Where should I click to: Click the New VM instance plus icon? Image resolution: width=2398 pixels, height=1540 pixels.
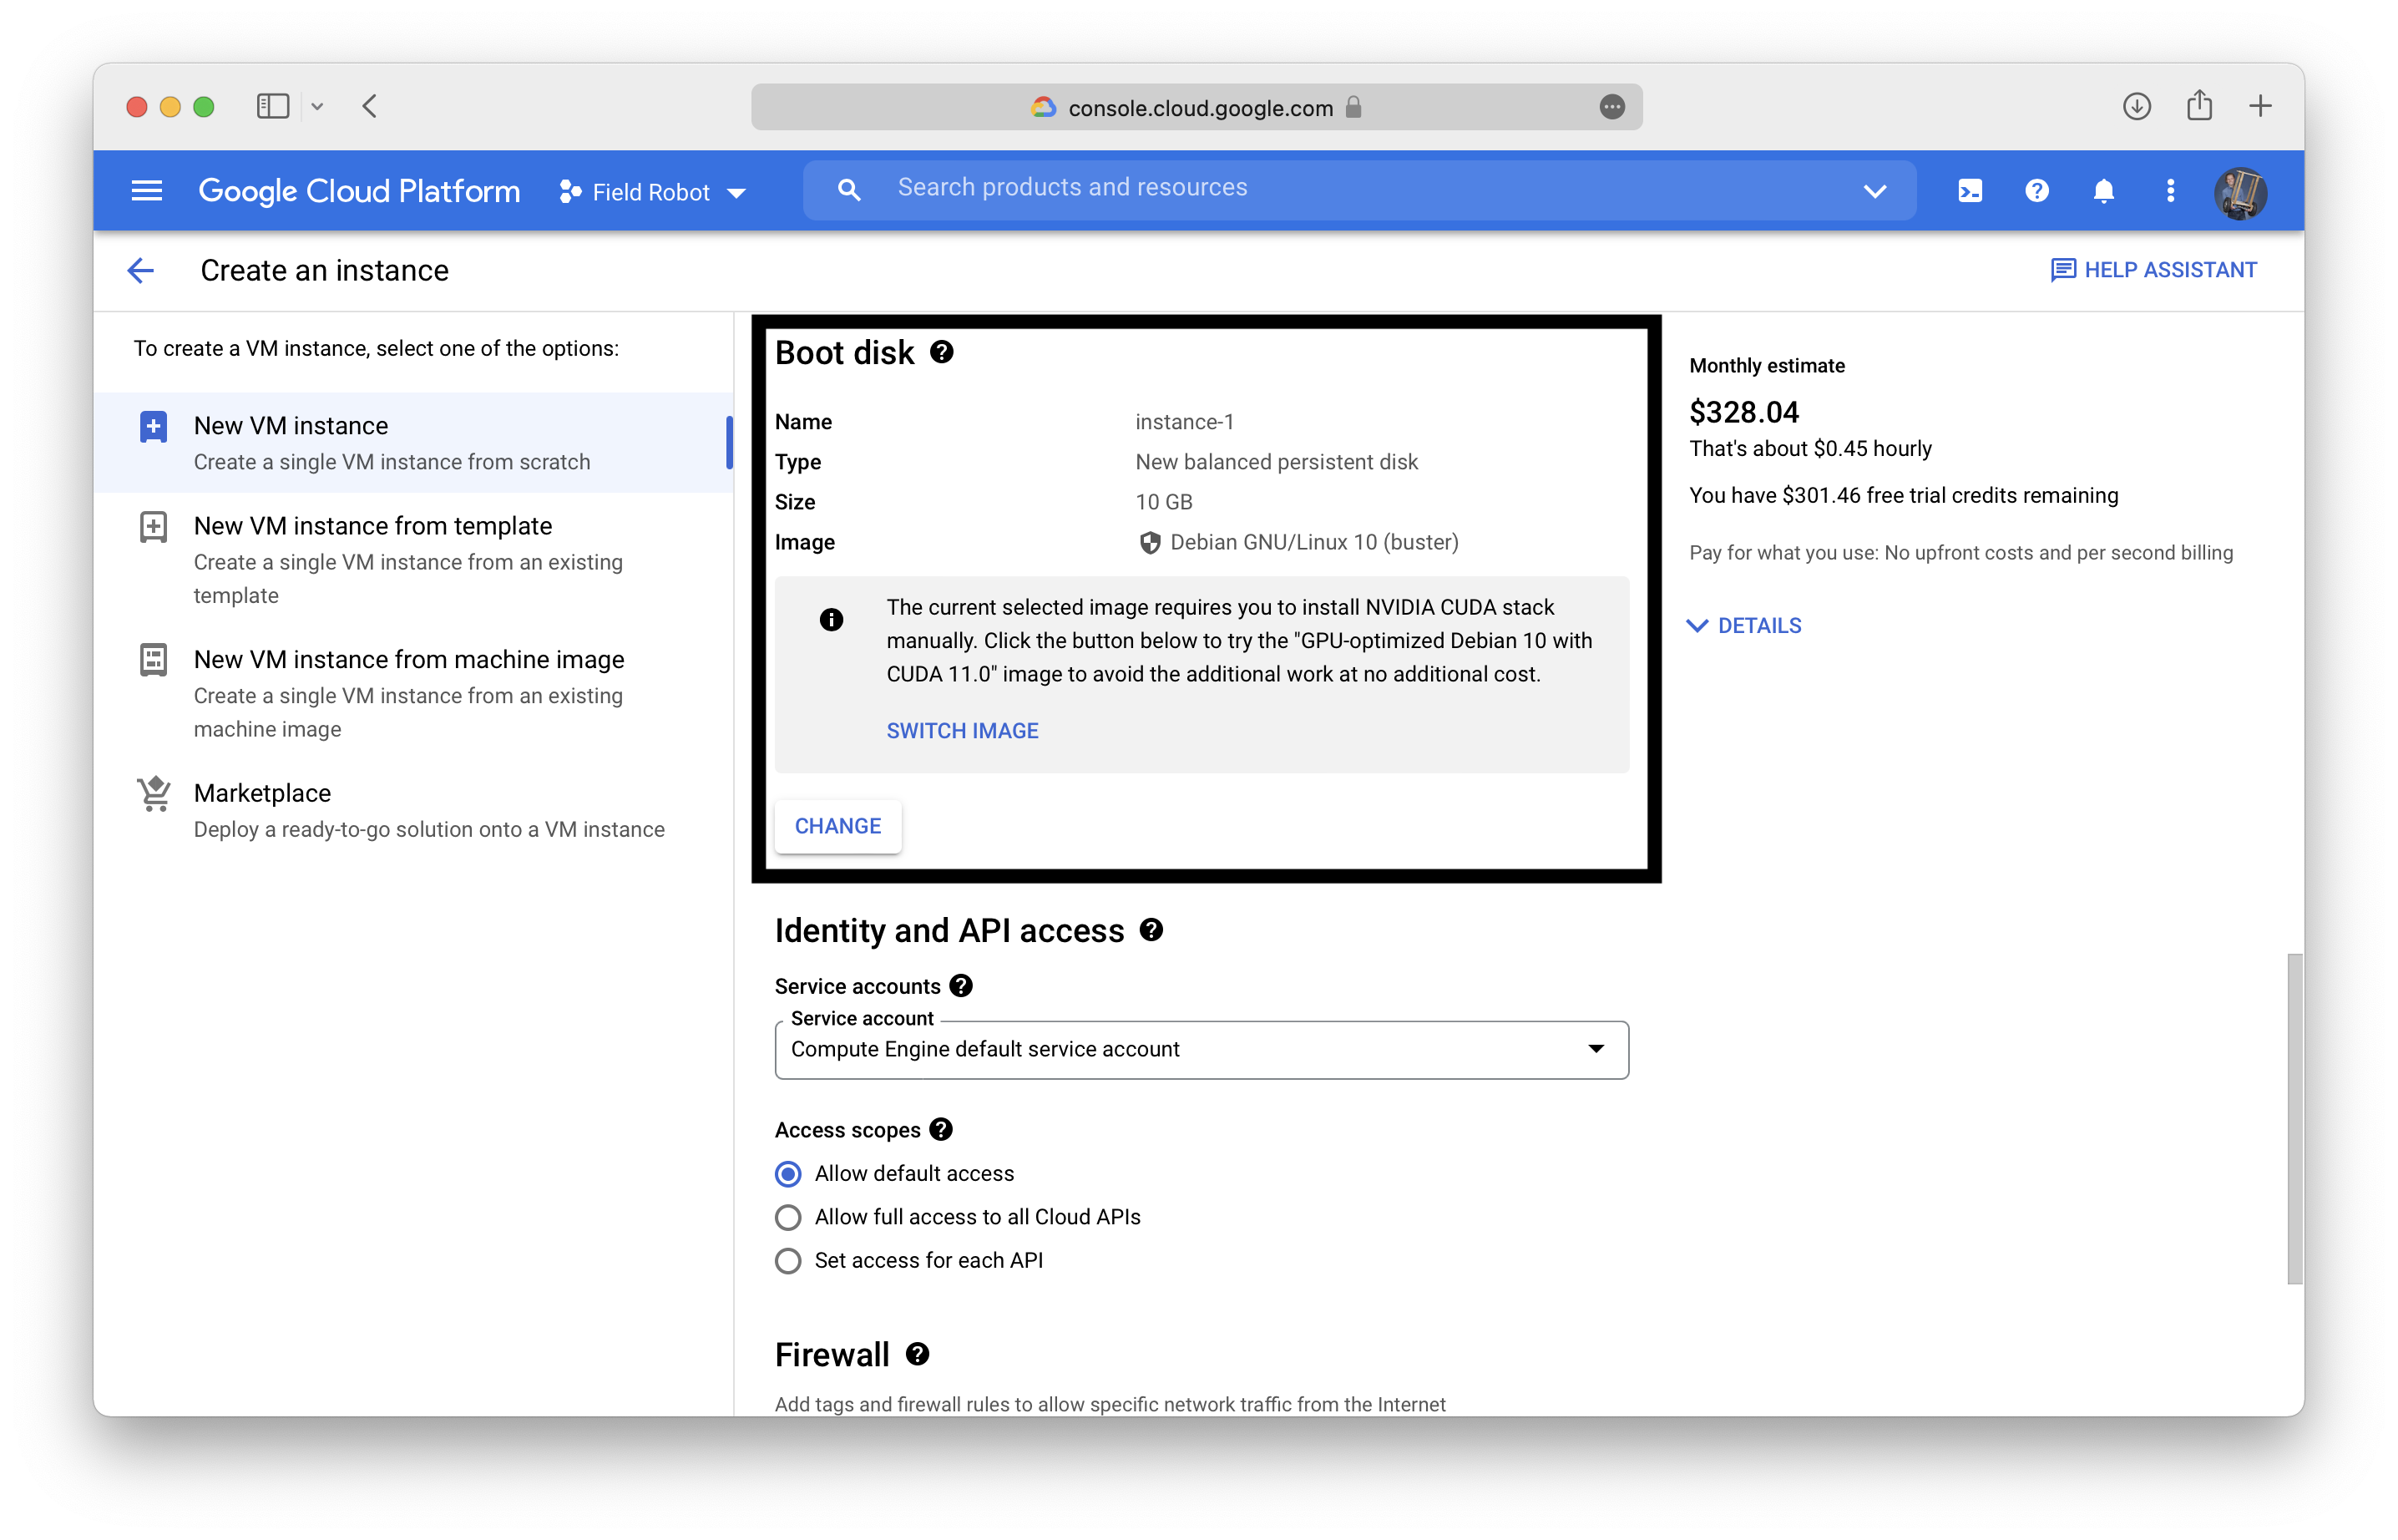[x=153, y=427]
